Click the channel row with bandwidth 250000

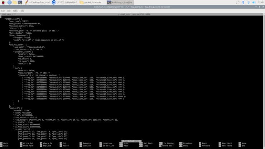pyautogui.click(x=73, y=99)
